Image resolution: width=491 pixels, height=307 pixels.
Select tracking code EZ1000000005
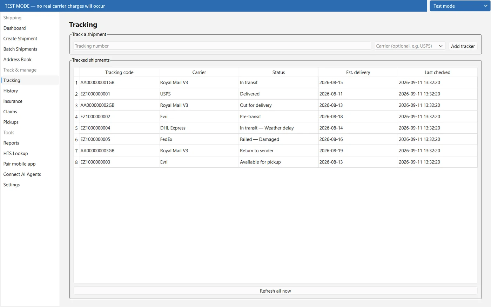[x=119, y=139]
